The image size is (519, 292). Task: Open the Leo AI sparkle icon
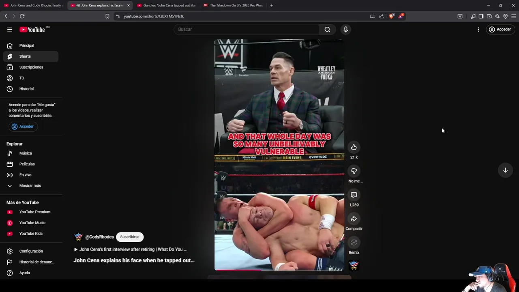point(497,16)
